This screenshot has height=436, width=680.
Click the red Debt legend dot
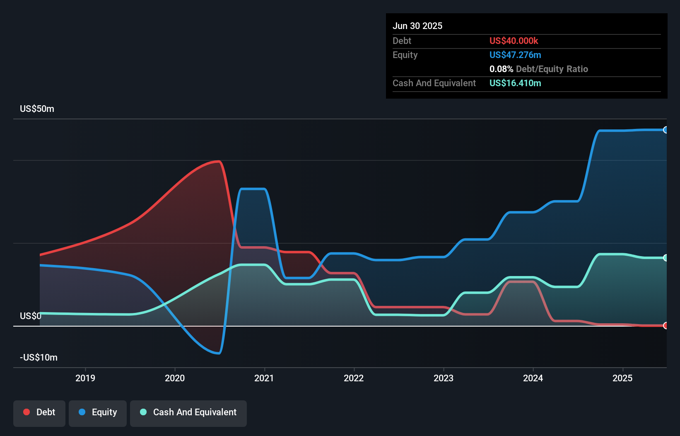click(27, 412)
